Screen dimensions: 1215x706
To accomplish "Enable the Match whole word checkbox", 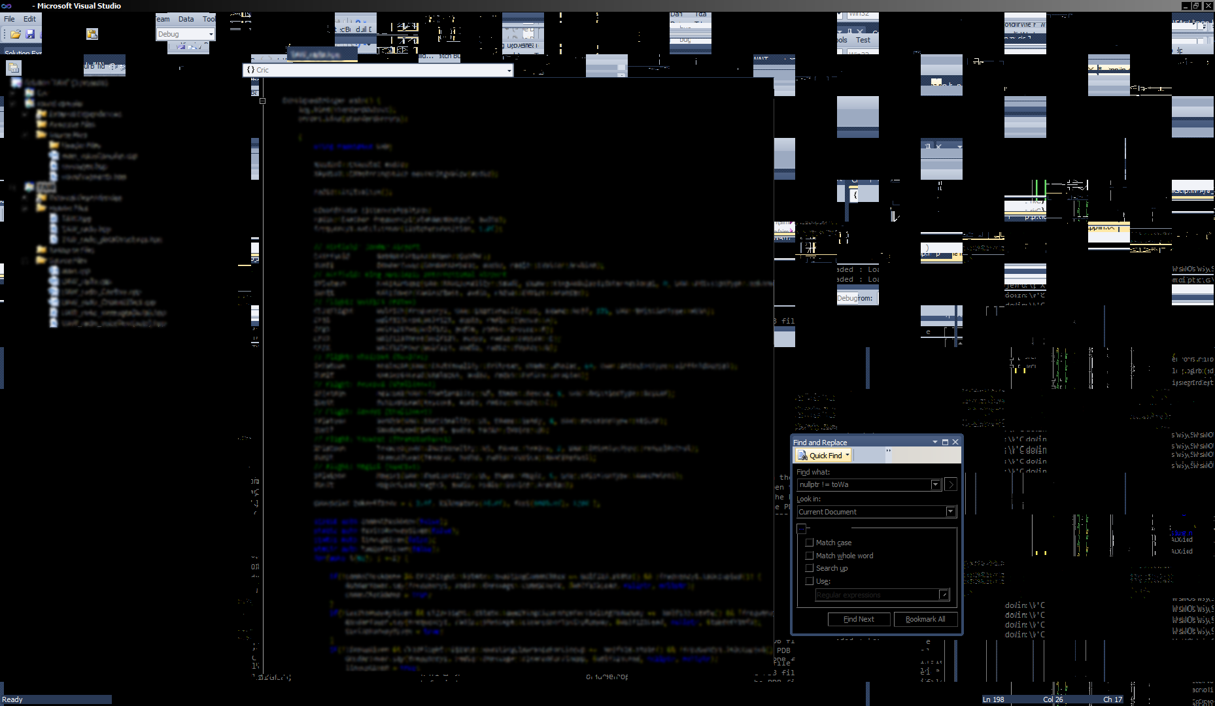I will point(810,556).
